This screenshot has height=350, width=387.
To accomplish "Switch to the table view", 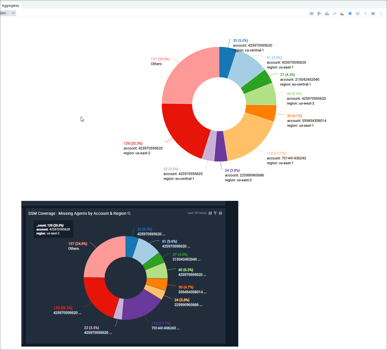I will click(312, 13).
